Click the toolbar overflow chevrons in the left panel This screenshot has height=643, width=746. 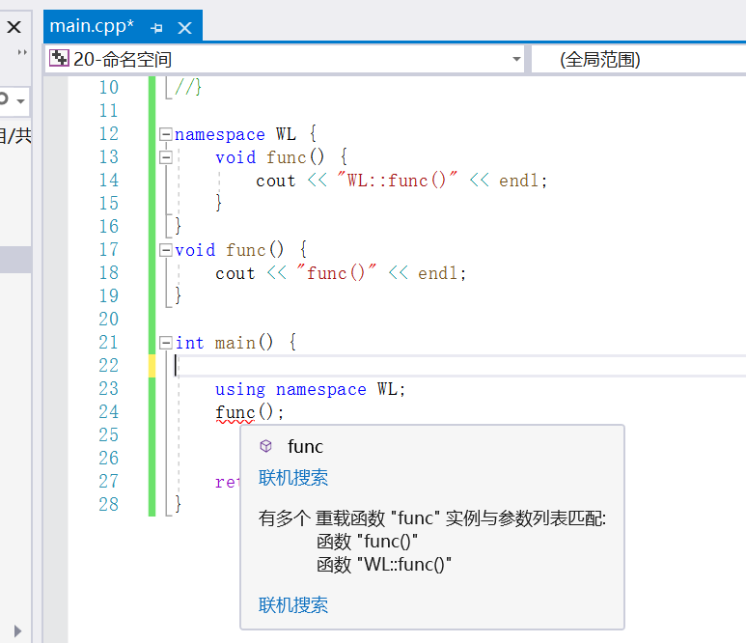[x=22, y=52]
